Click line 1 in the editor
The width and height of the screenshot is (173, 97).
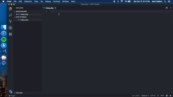(x=110, y=11)
